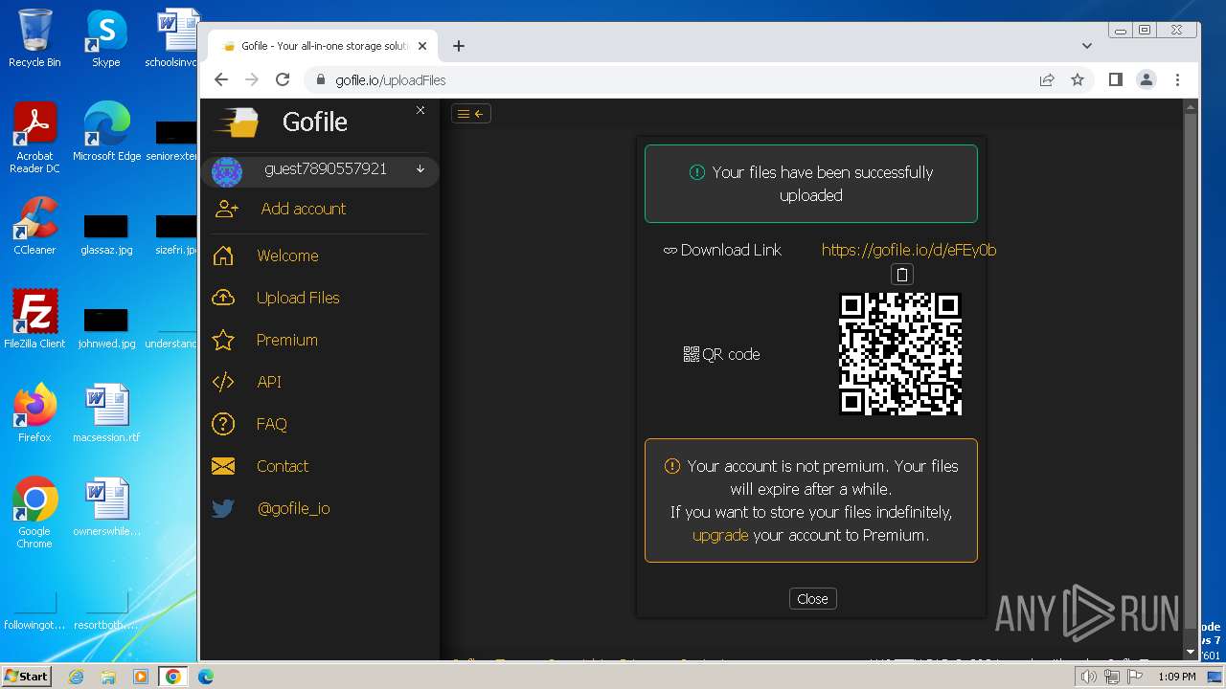Open Chrome three-dot menu
The height and width of the screenshot is (689, 1226).
coord(1177,80)
